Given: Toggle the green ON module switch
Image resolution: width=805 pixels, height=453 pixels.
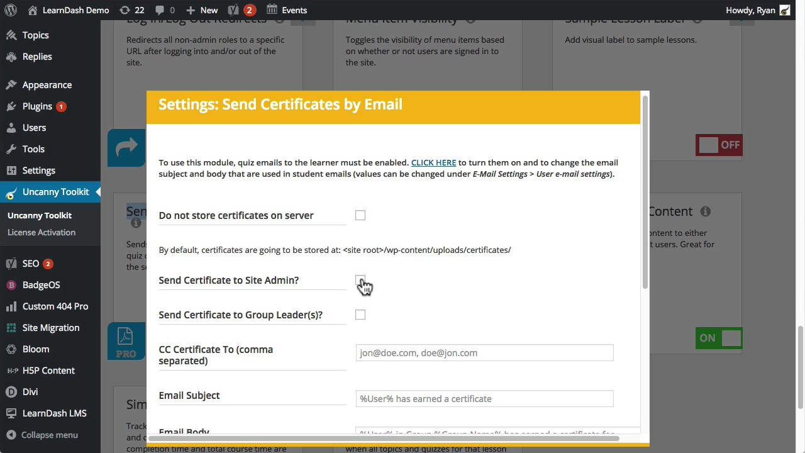Looking at the screenshot, I should pos(719,338).
